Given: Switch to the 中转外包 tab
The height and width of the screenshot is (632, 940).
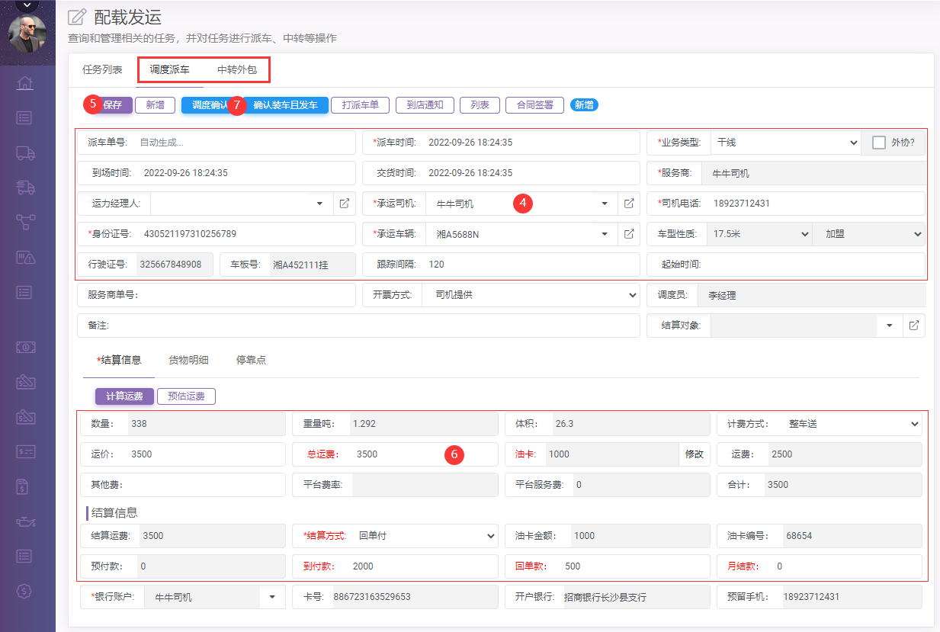Looking at the screenshot, I should tap(236, 70).
